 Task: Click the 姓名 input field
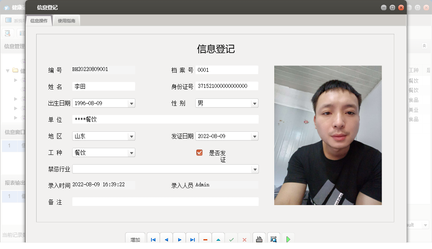[103, 86]
